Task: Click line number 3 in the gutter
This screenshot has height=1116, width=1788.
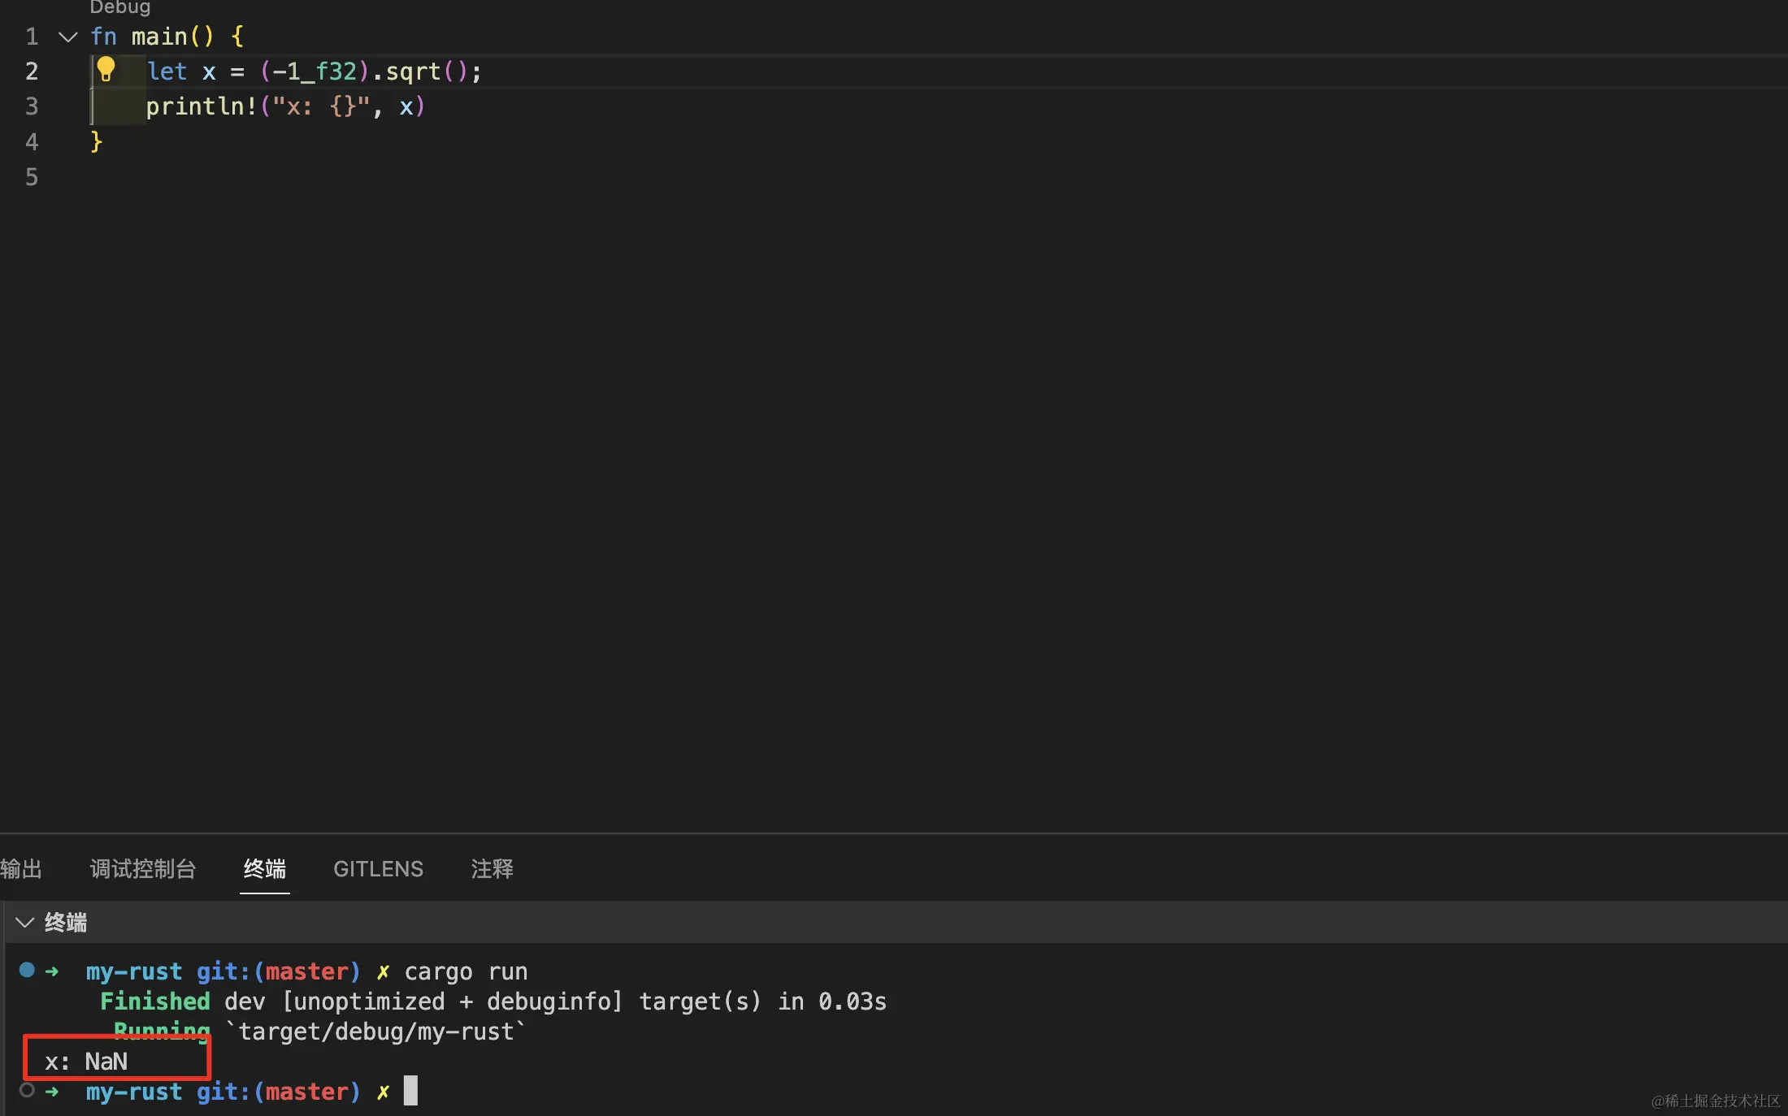Action: point(32,106)
